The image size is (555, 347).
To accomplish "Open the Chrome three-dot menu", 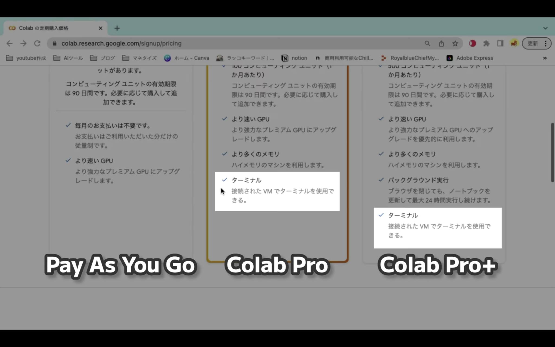I will (x=546, y=43).
